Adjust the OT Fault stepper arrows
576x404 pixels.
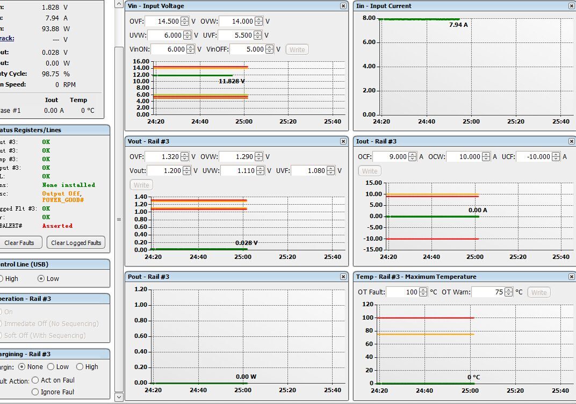point(423,292)
